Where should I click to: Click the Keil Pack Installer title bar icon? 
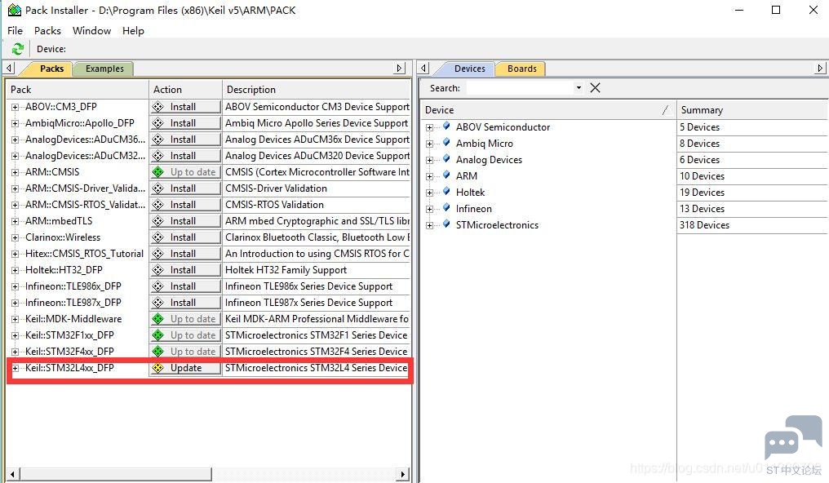coord(14,10)
